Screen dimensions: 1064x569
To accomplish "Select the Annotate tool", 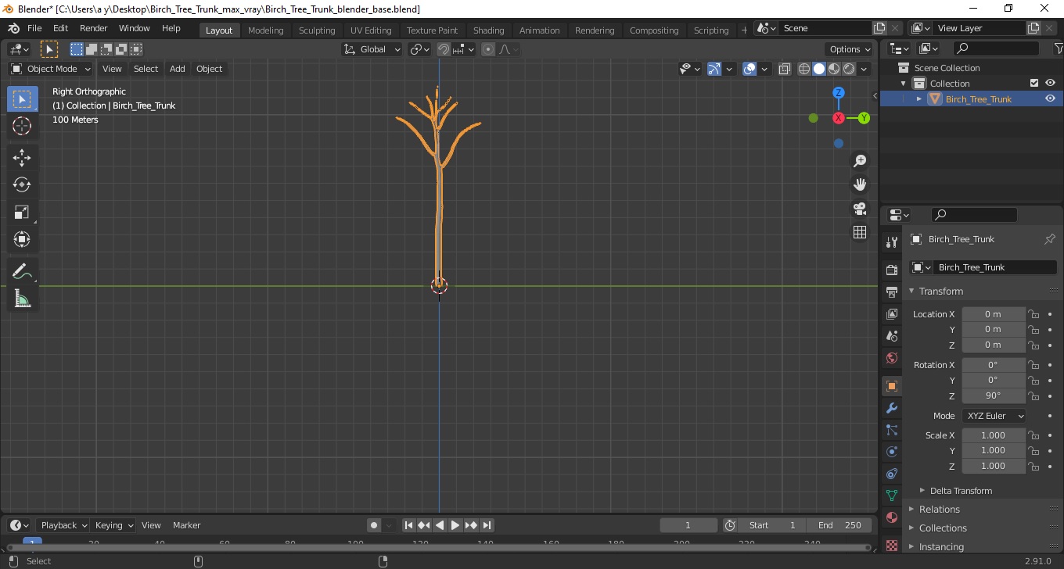I will 22,271.
